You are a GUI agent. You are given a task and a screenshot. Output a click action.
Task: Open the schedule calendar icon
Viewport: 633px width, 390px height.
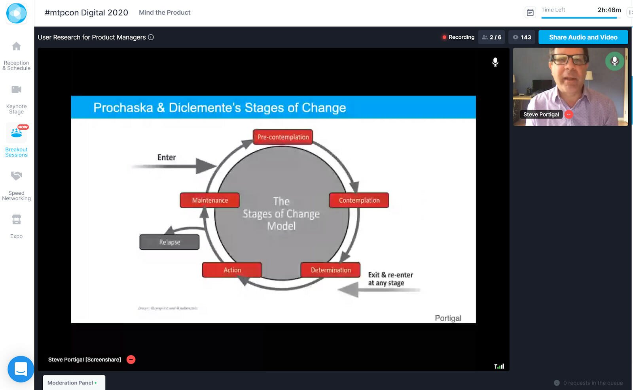(x=530, y=13)
